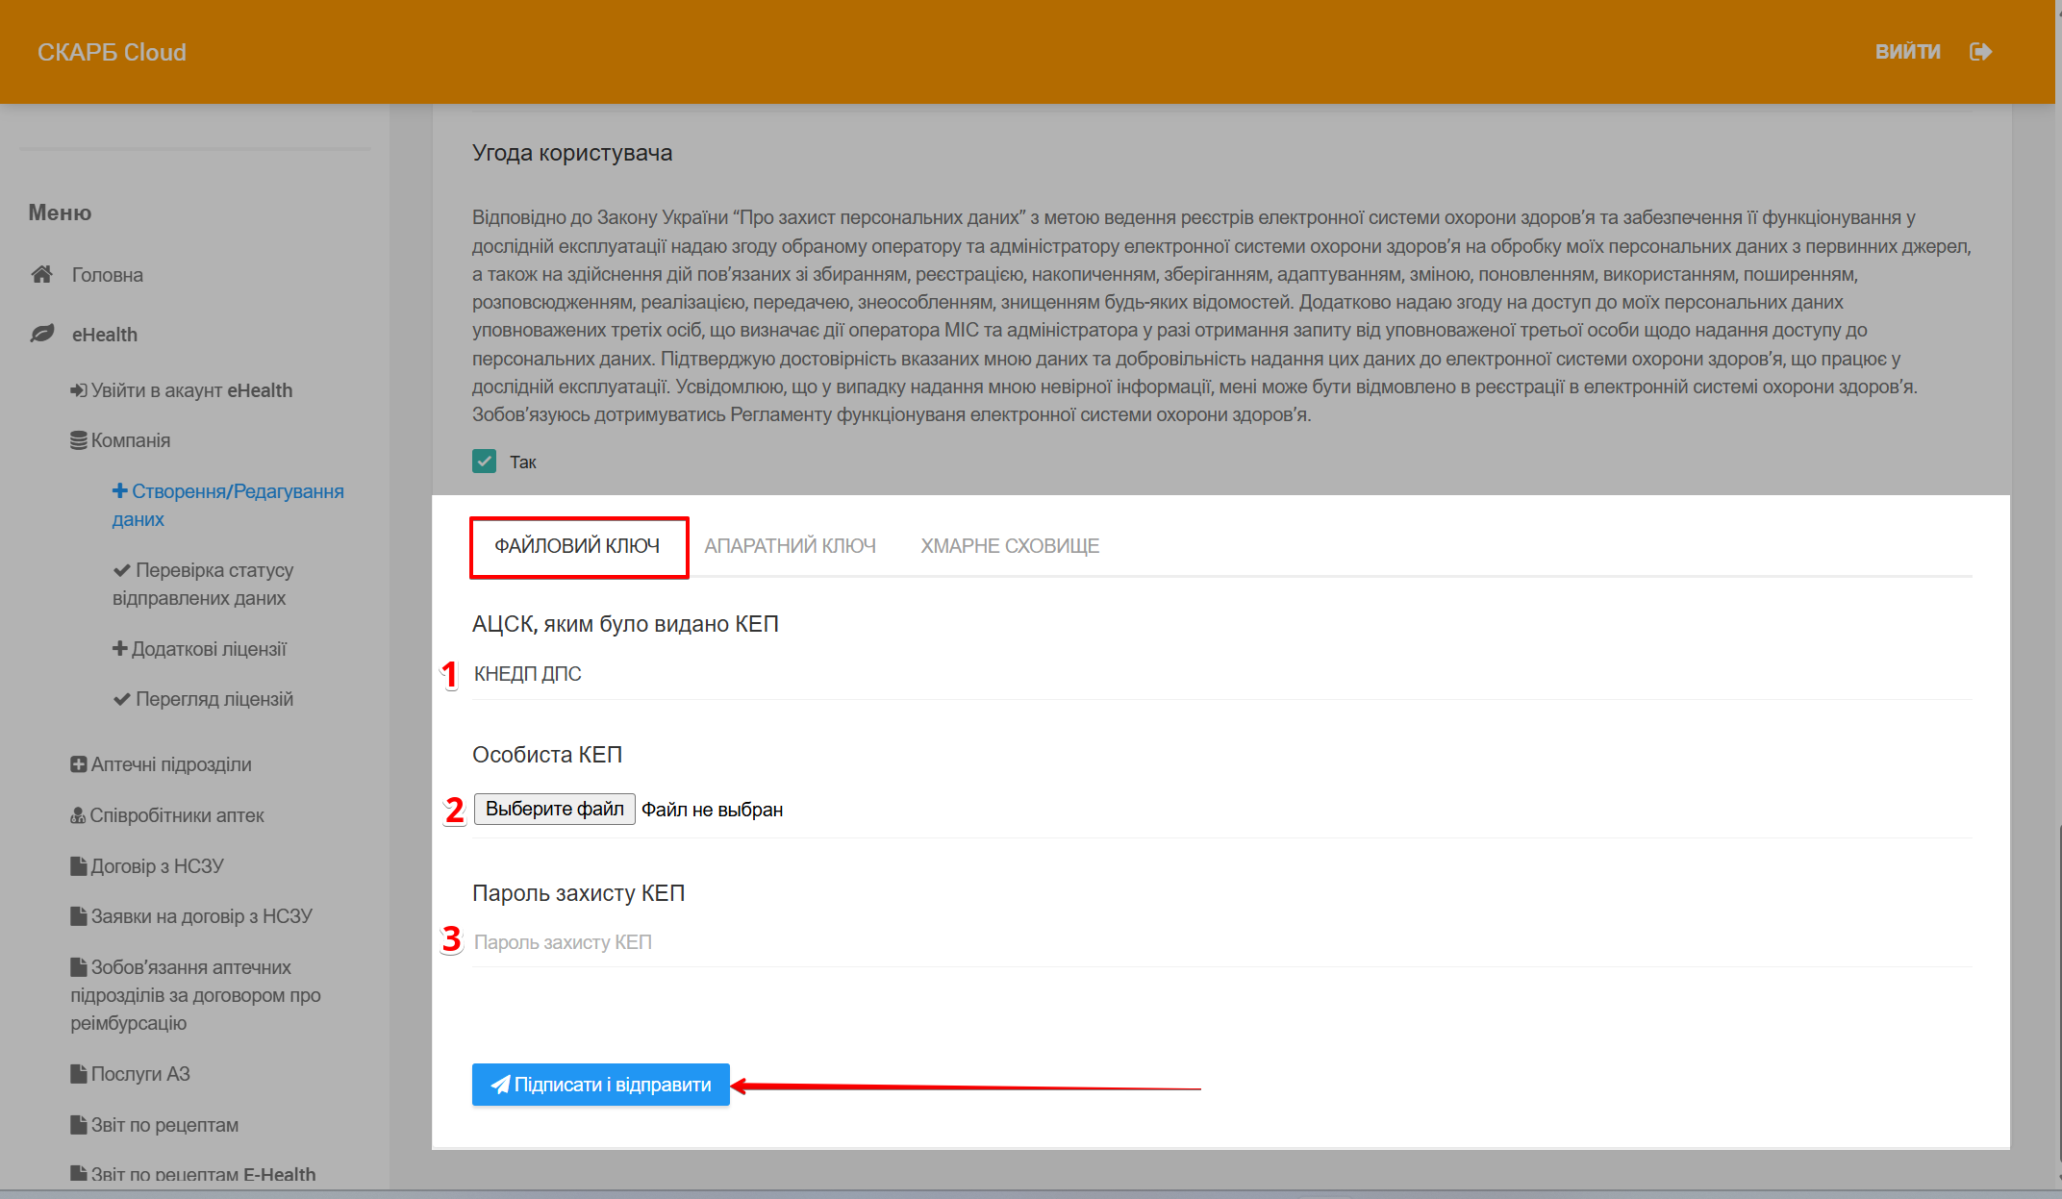
Task: Expand the Компанія menu section
Action: (131, 440)
